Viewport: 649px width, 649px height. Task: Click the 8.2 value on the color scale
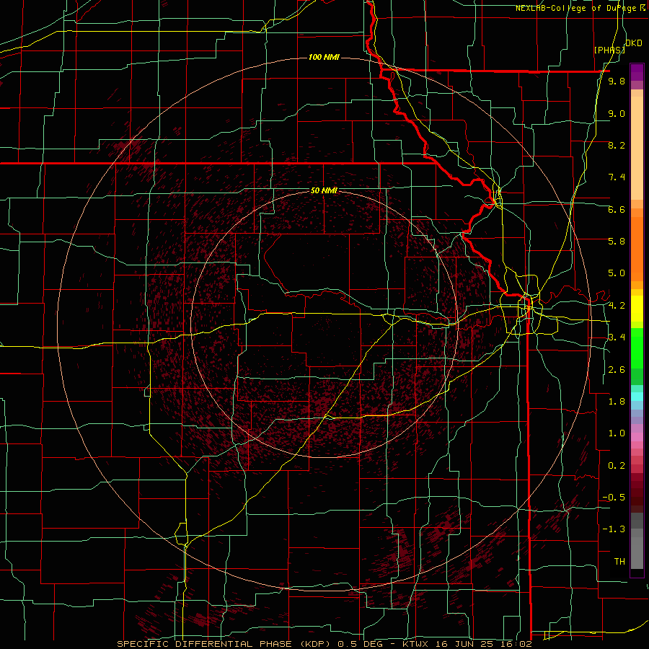617,145
